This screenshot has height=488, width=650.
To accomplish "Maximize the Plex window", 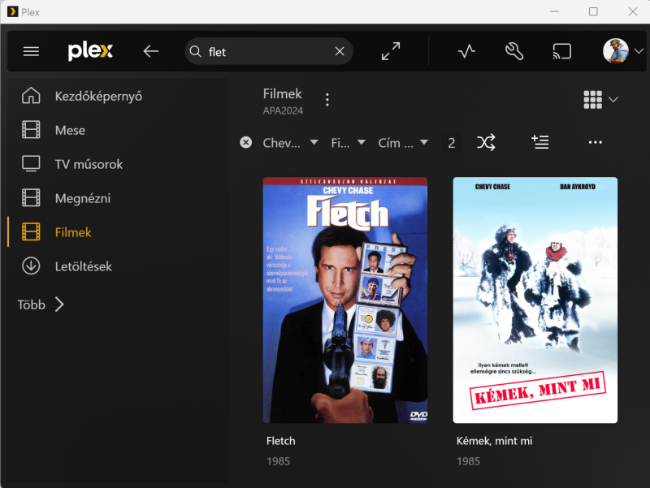I will click(x=593, y=11).
